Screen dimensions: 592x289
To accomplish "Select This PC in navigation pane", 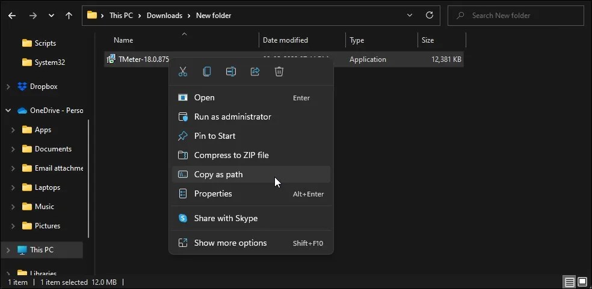I will (42, 250).
